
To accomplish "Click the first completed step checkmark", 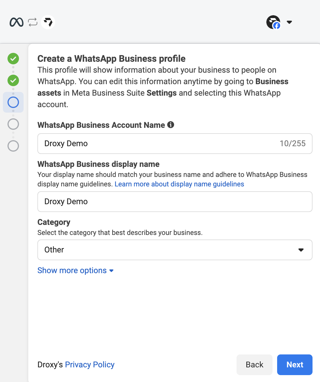I will point(13,59).
